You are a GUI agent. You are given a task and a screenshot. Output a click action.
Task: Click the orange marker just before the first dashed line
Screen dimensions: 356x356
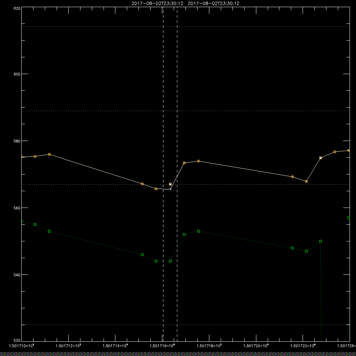pos(156,189)
